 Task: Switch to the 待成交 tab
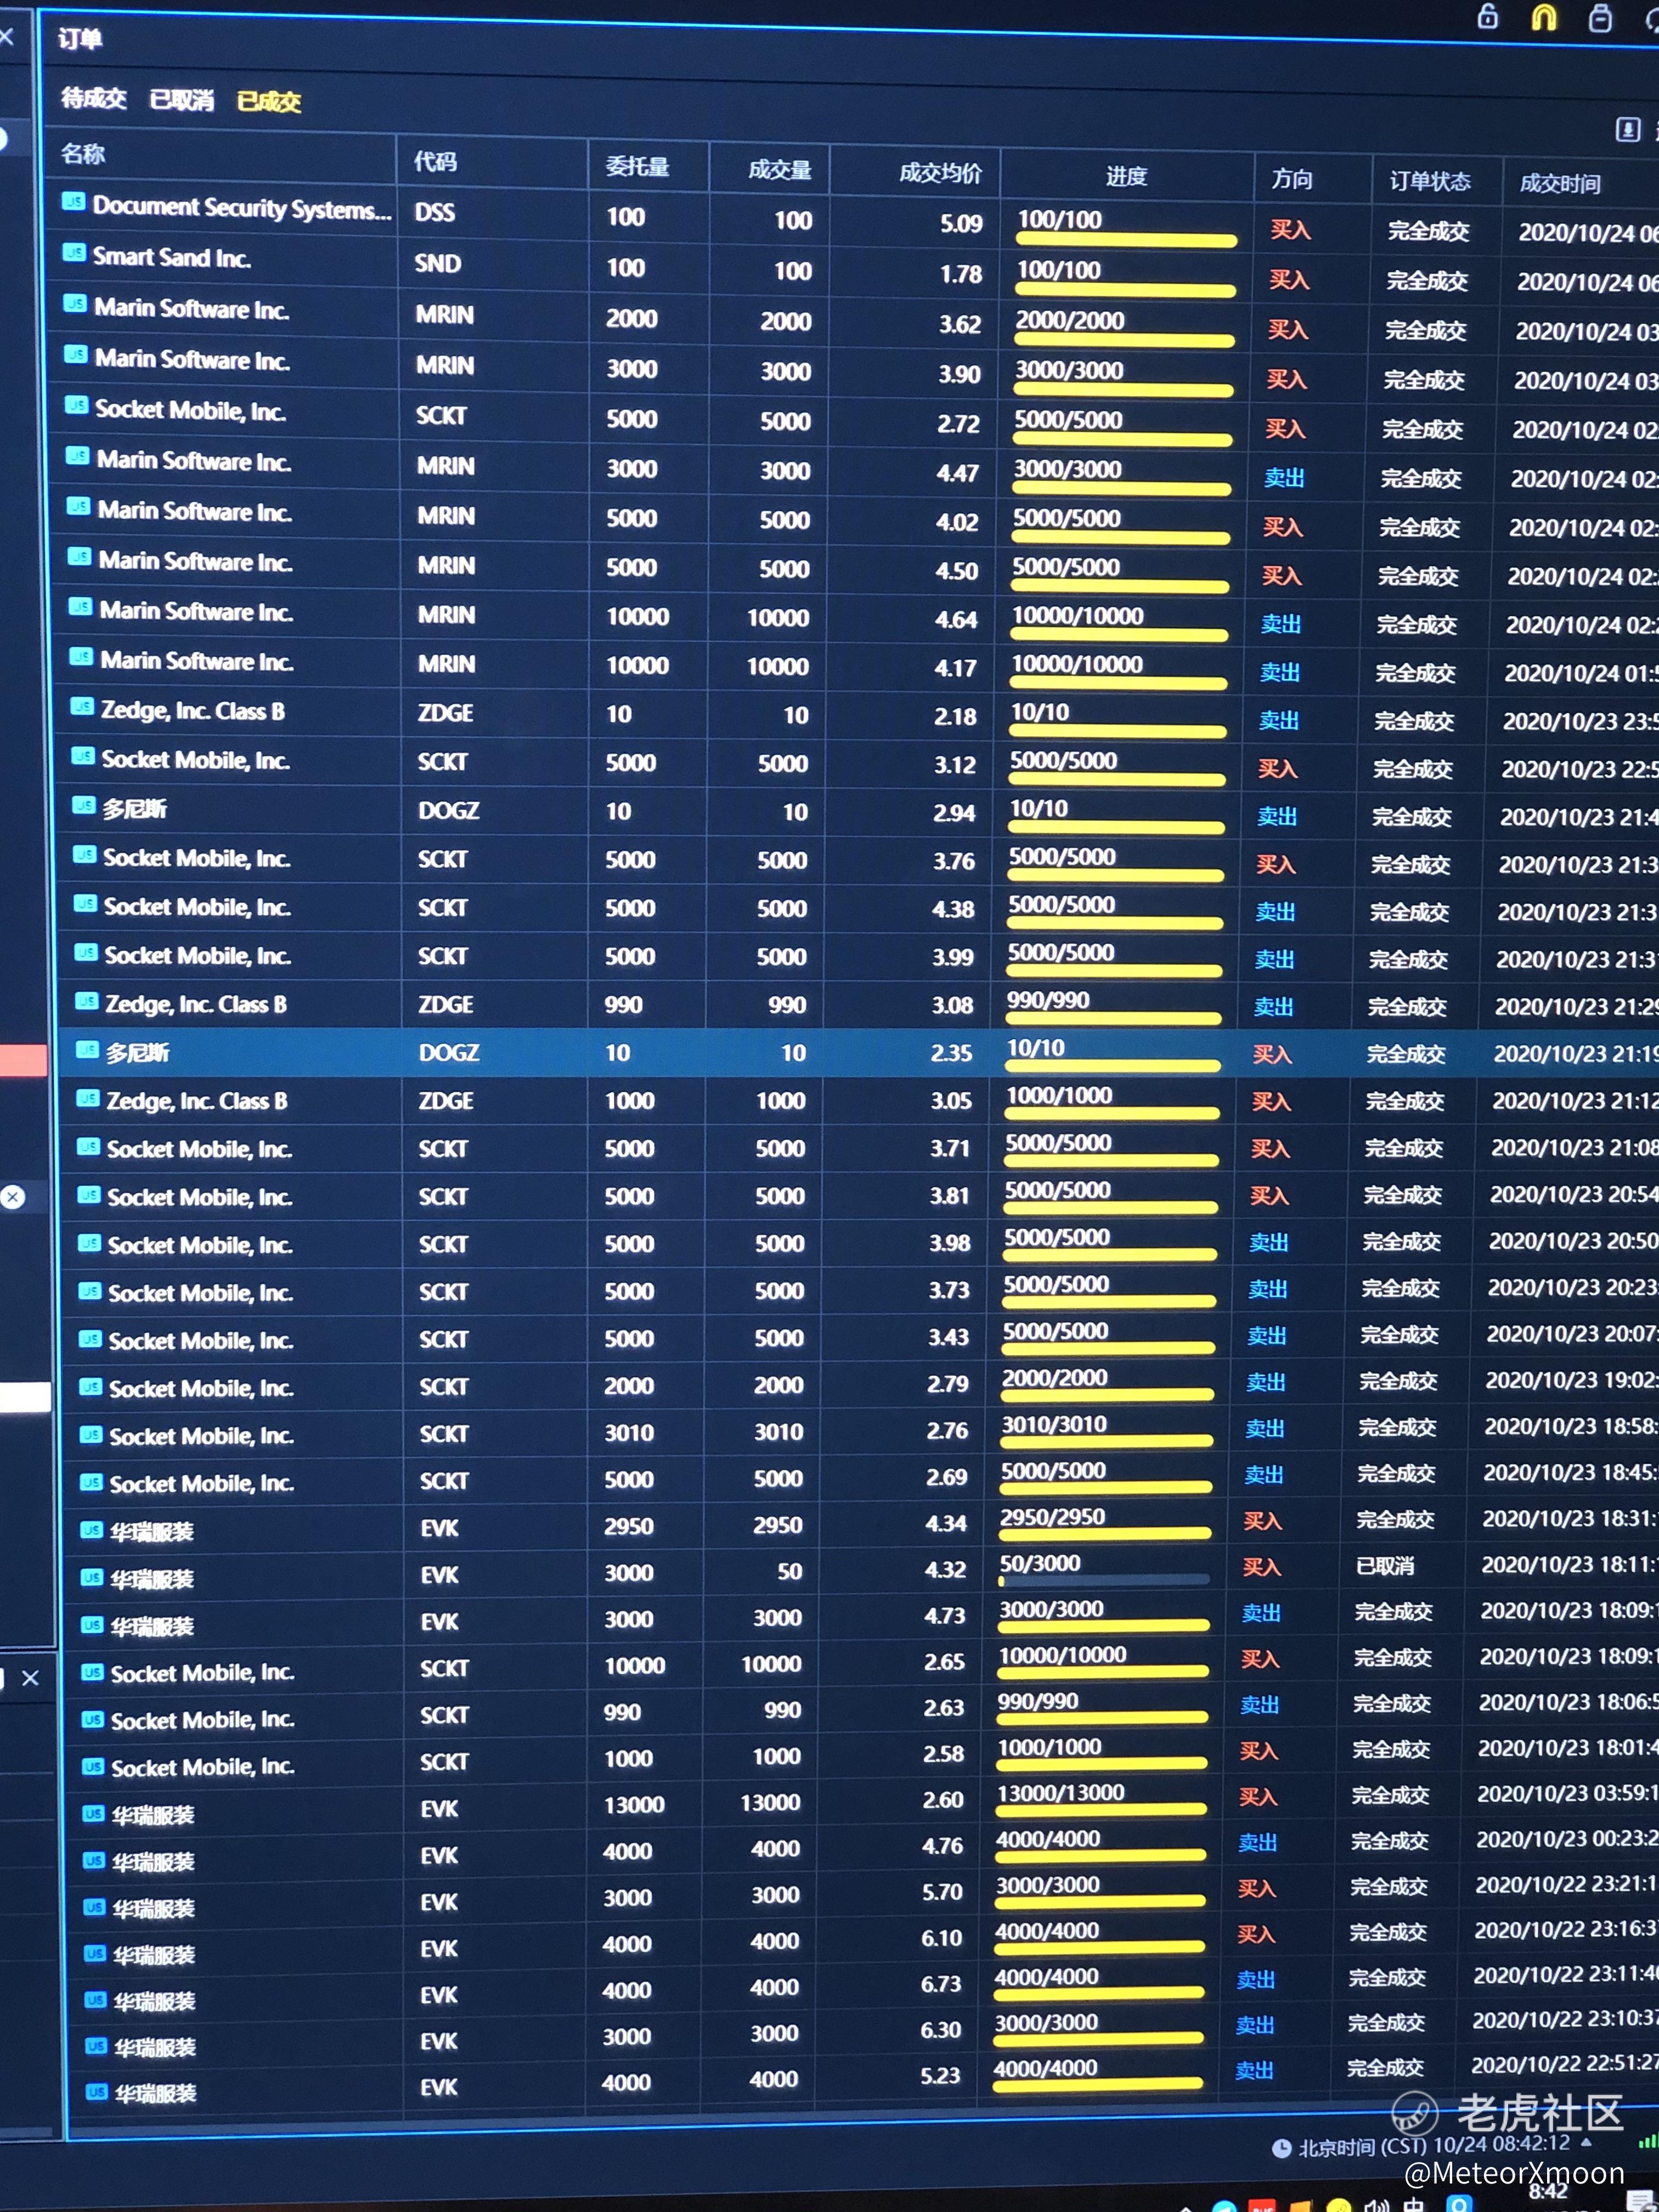click(93, 98)
